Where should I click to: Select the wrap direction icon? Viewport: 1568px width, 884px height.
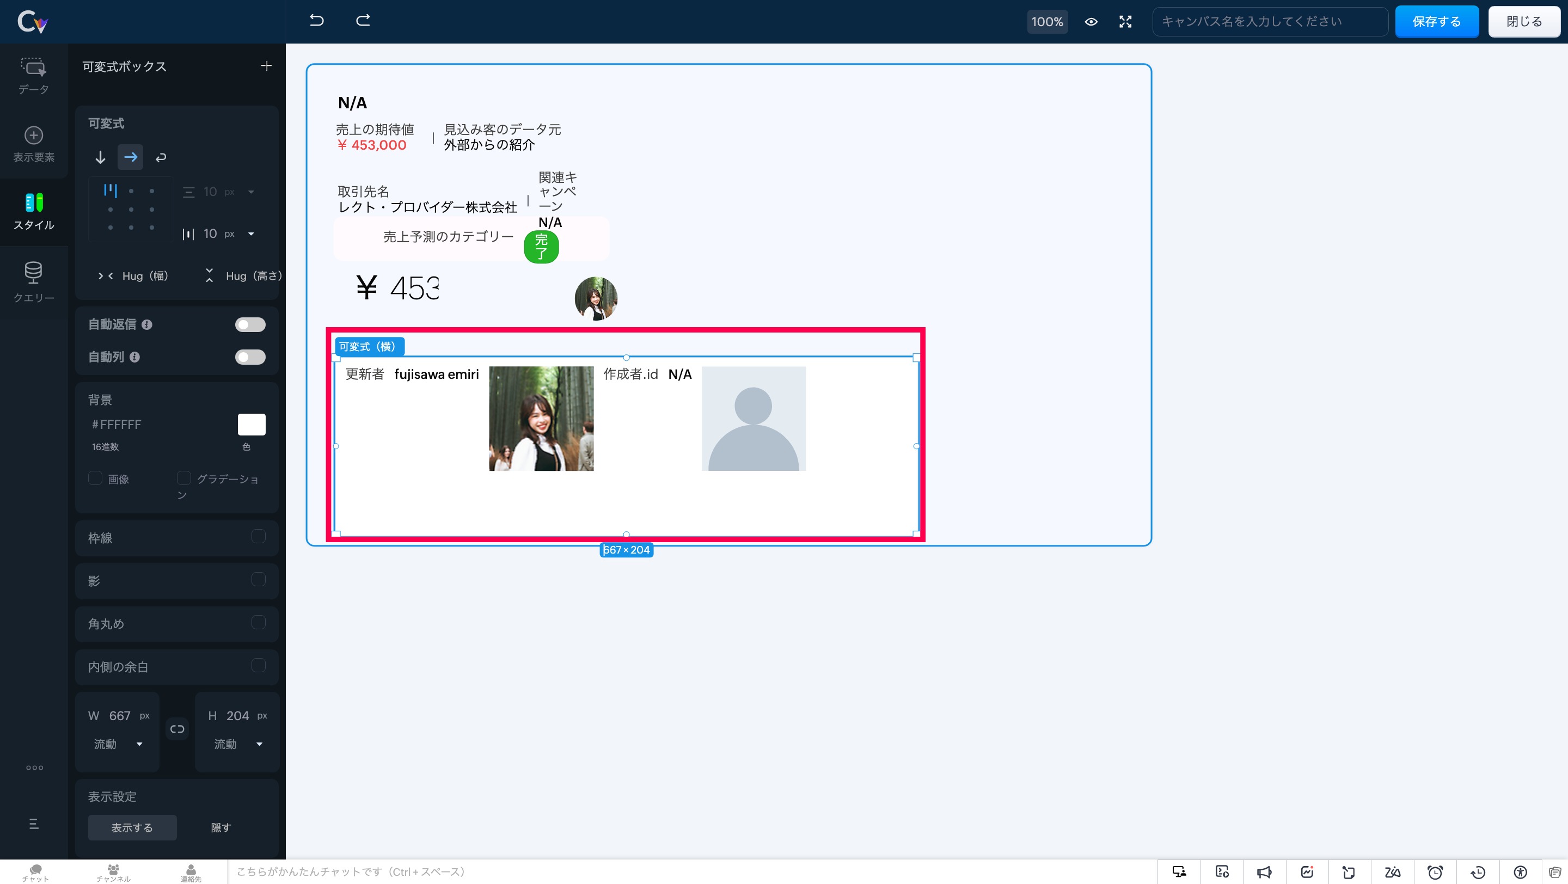[161, 157]
